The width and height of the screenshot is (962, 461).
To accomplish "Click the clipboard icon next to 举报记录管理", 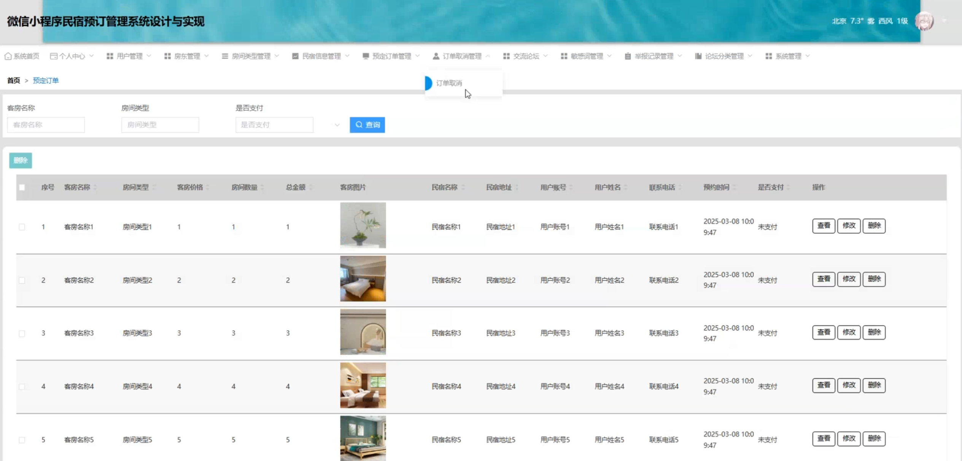I will [628, 56].
